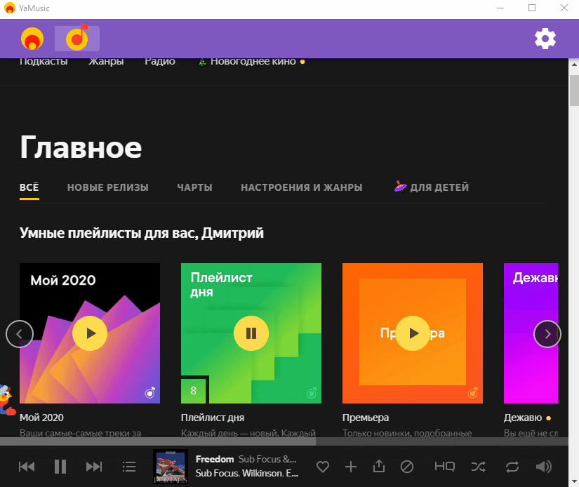Open Радио in top navigation

pyautogui.click(x=160, y=61)
